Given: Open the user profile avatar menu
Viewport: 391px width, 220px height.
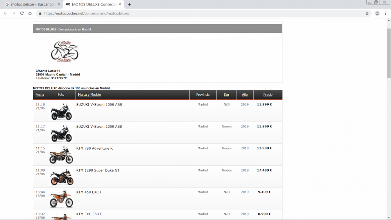Looking at the screenshot, I should click(x=377, y=13).
